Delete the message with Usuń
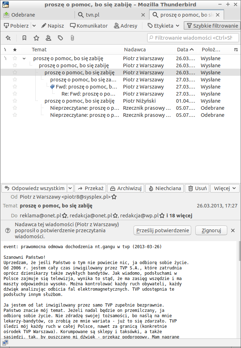Screen dimensions: 241x348 click(x=197, y=188)
